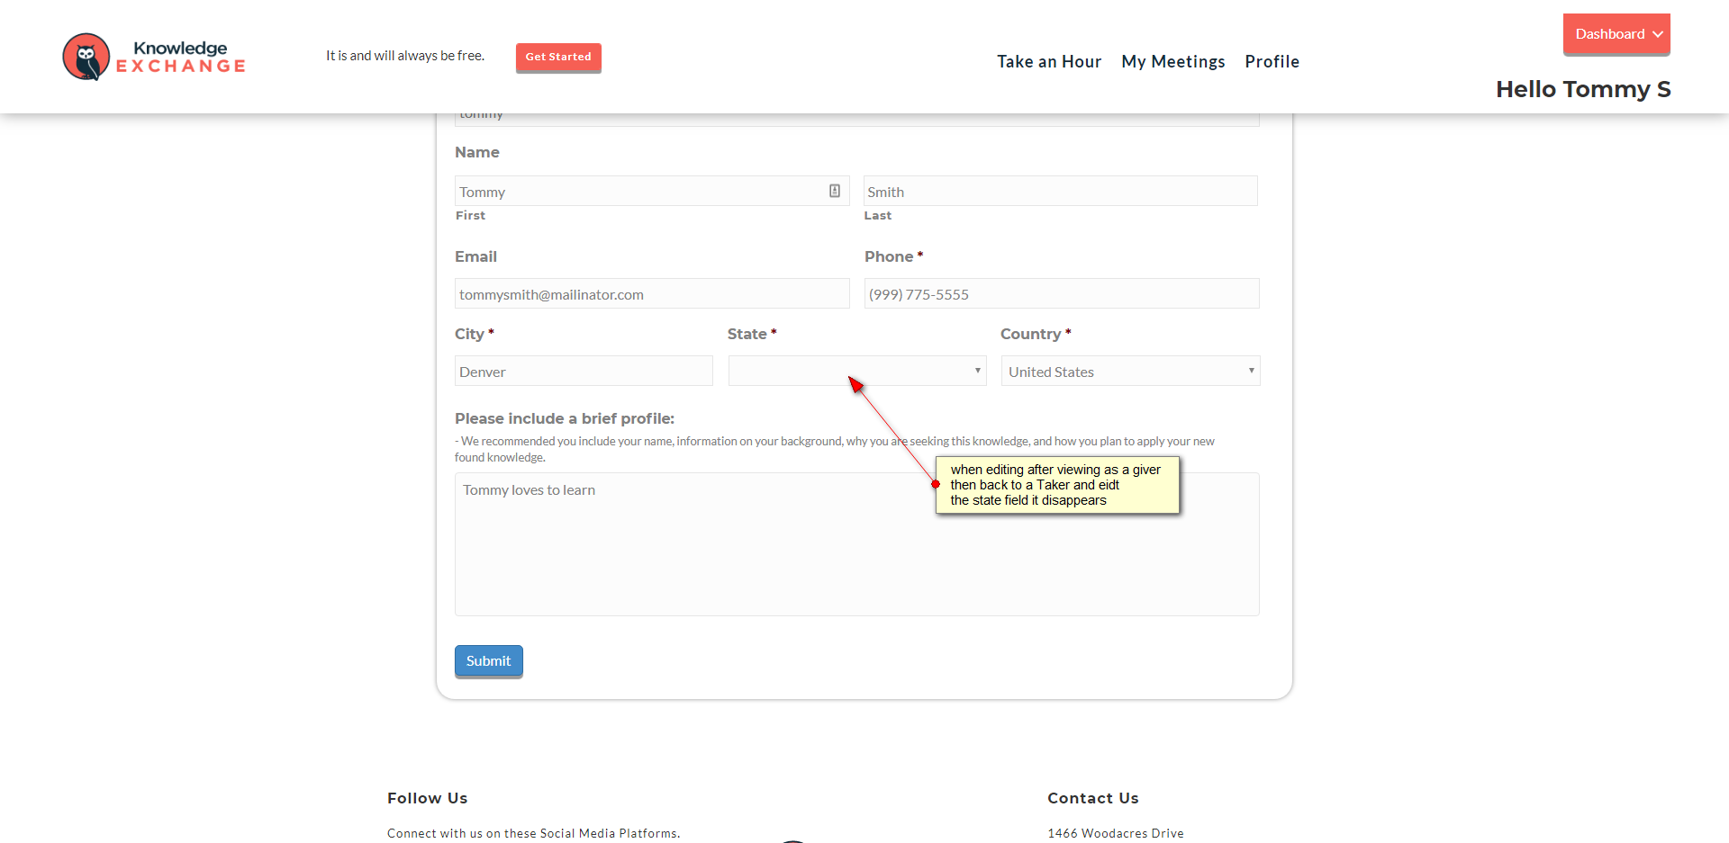Expand the State dropdown
This screenshot has height=843, width=1729.
click(857, 371)
